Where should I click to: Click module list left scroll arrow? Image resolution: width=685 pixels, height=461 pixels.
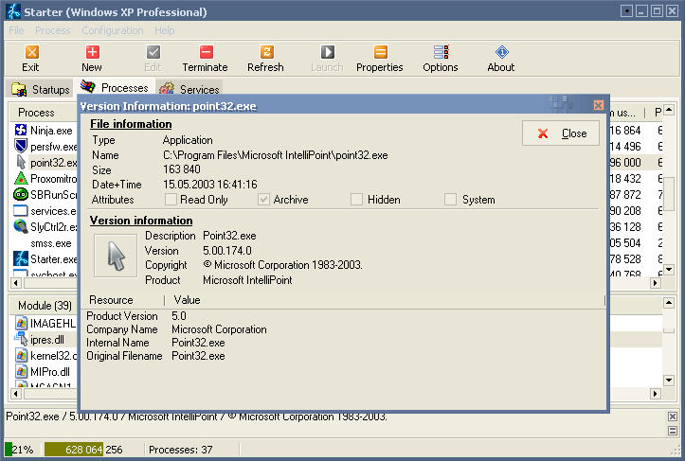click(x=16, y=394)
